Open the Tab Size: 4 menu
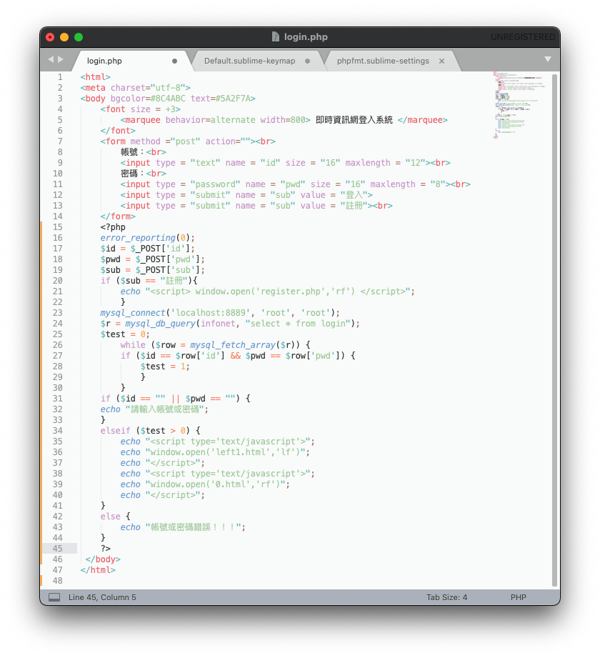Screen dimensions: 600x658 click(x=447, y=597)
